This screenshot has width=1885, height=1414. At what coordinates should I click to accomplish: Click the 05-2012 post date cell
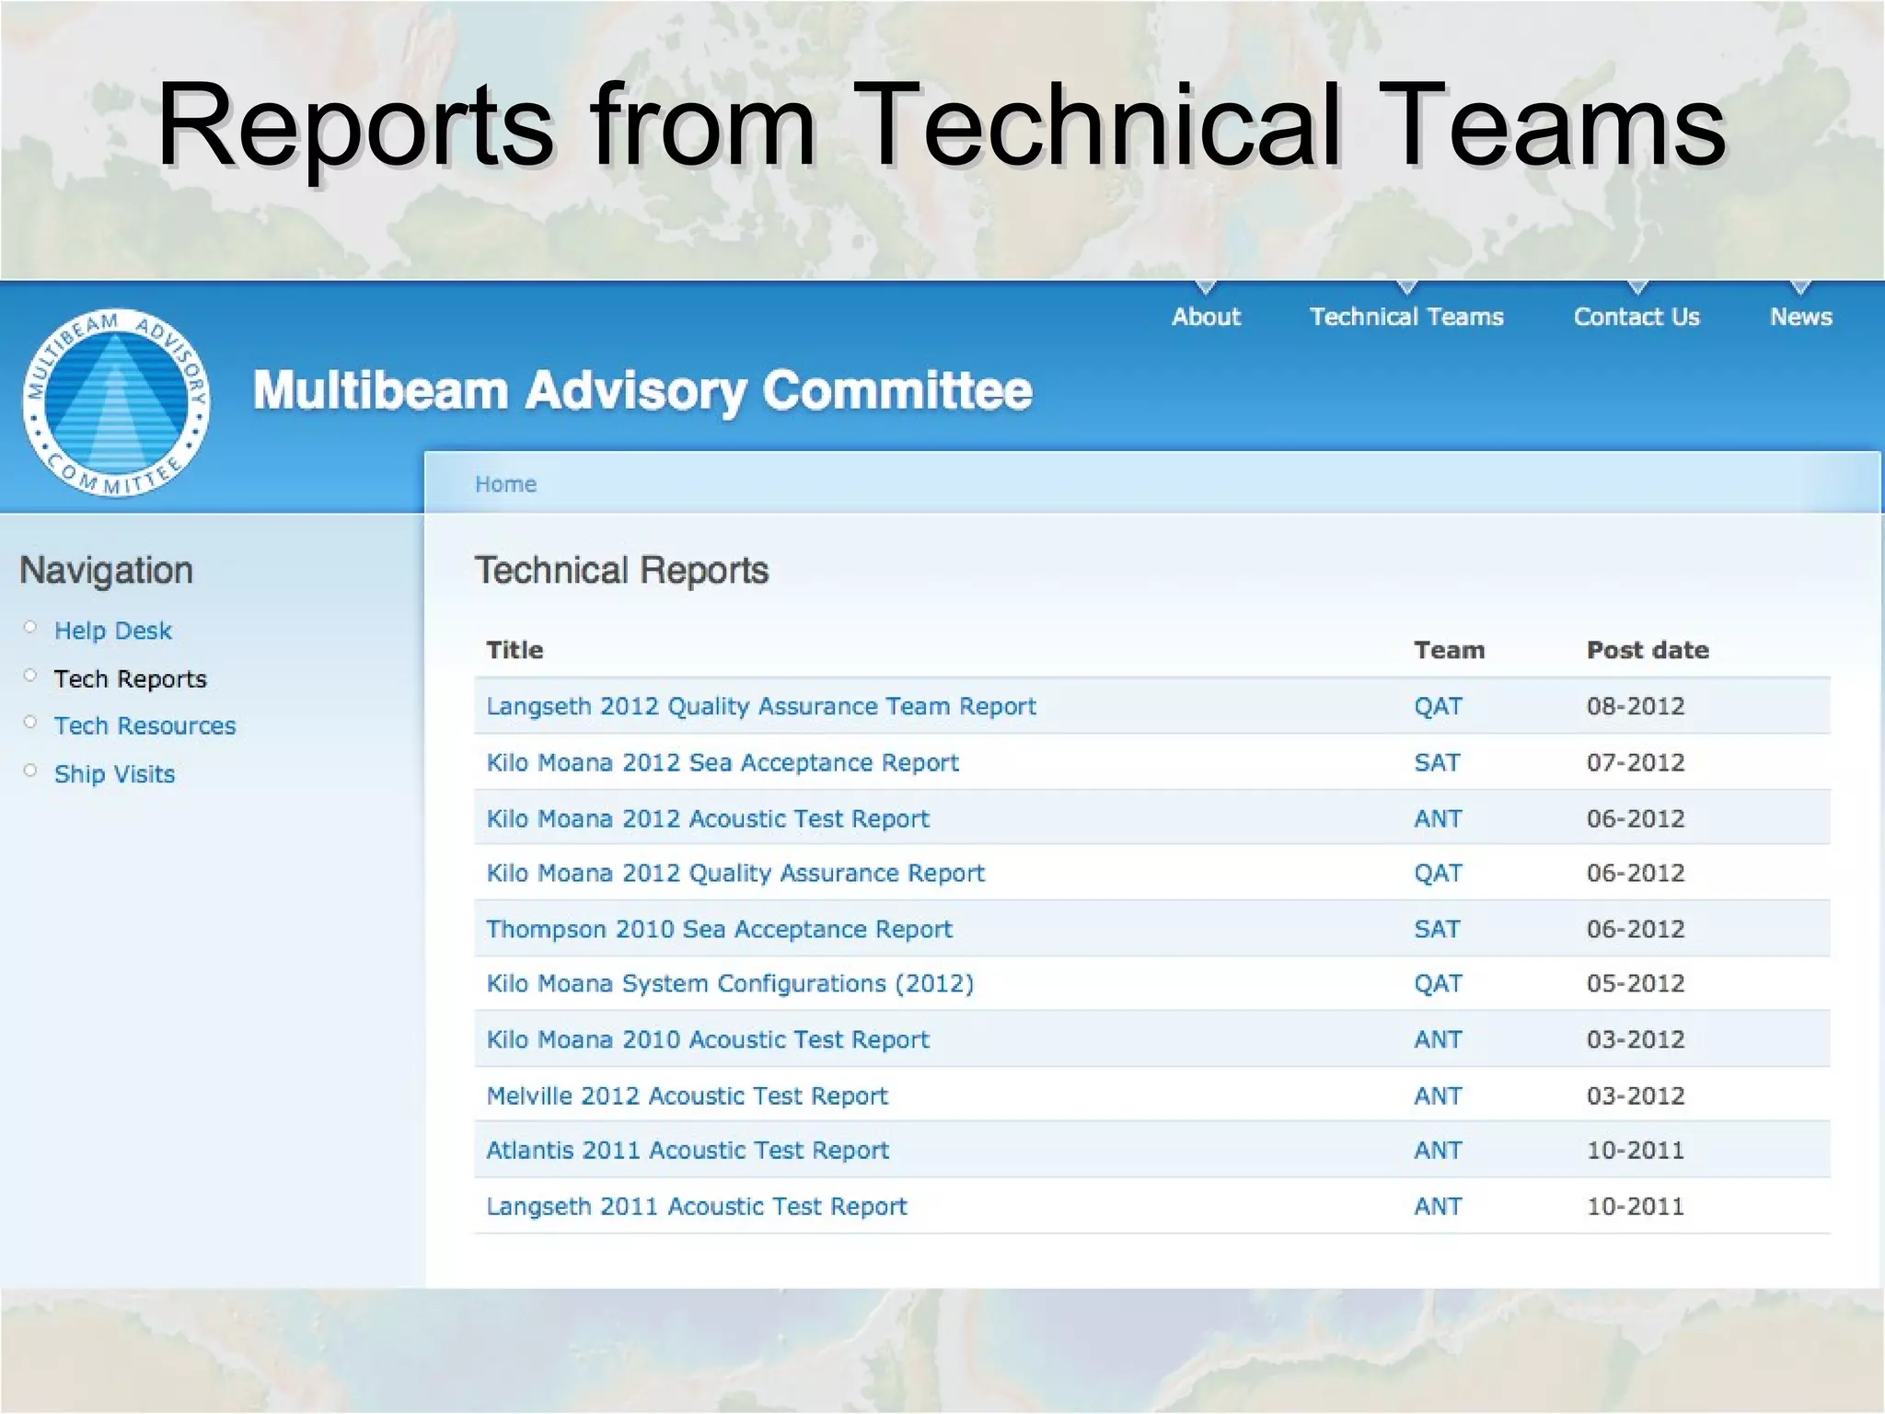(x=1636, y=983)
